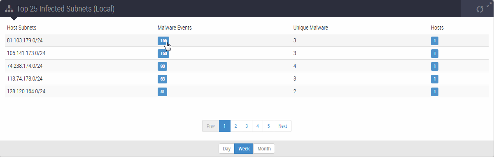Go to pagination page 5
The image size is (494, 157).
(x=268, y=126)
